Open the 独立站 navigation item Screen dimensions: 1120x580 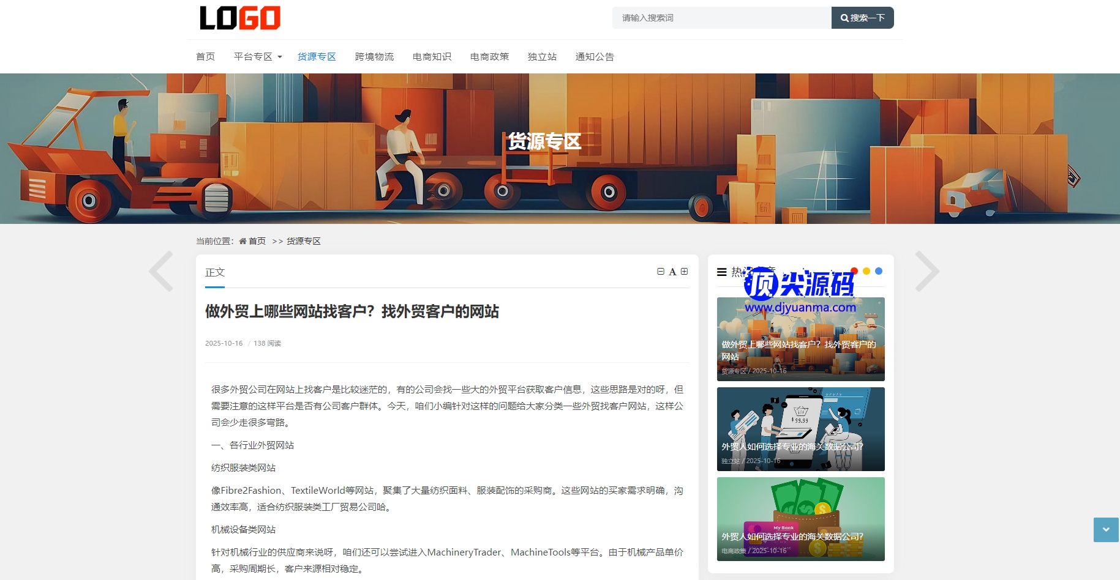point(542,57)
